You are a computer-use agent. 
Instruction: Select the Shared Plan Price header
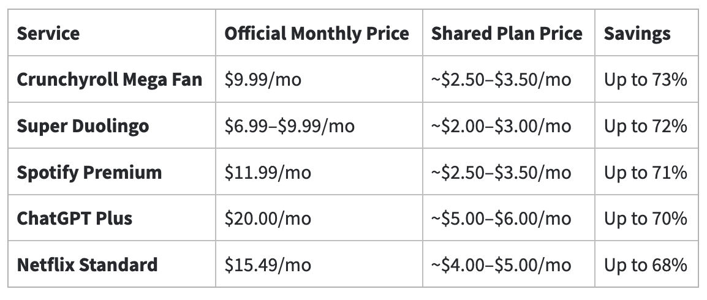coord(507,33)
